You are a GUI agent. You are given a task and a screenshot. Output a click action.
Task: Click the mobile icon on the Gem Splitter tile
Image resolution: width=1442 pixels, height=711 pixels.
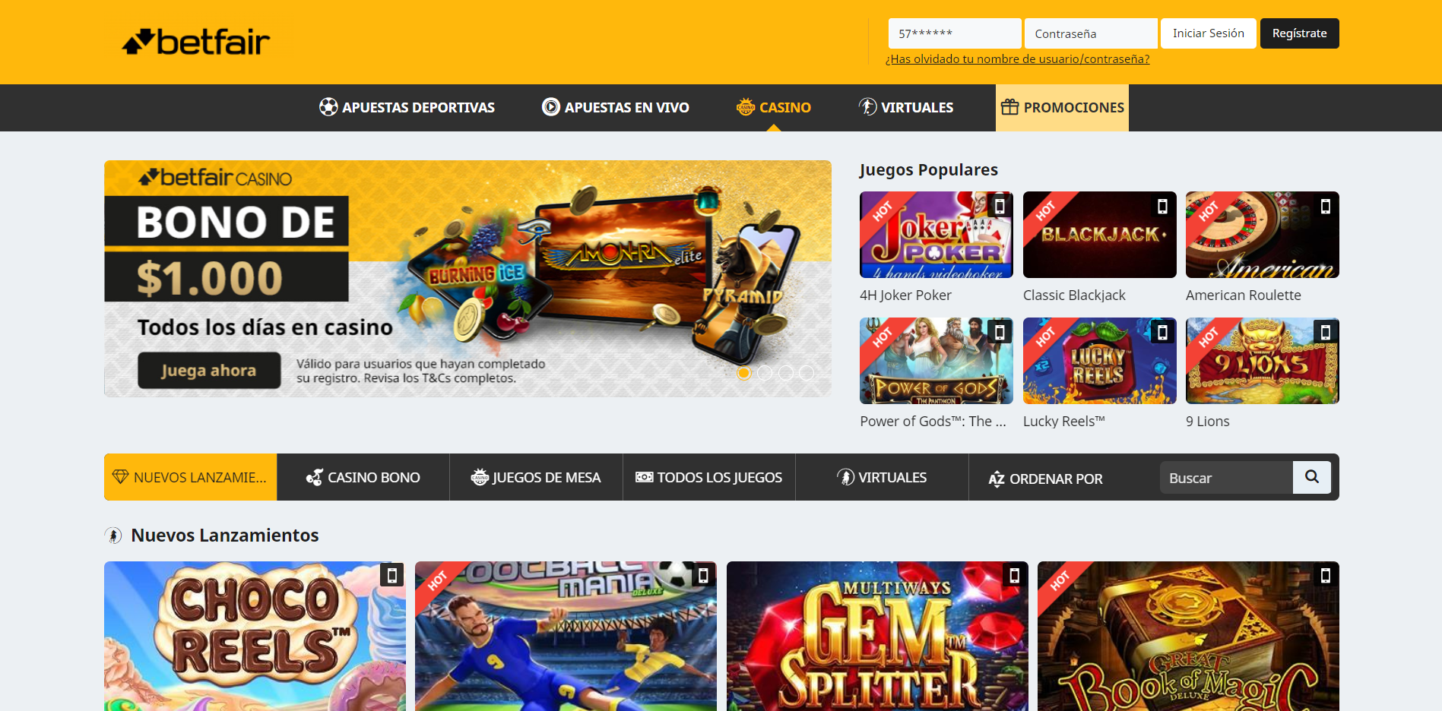pyautogui.click(x=1014, y=576)
